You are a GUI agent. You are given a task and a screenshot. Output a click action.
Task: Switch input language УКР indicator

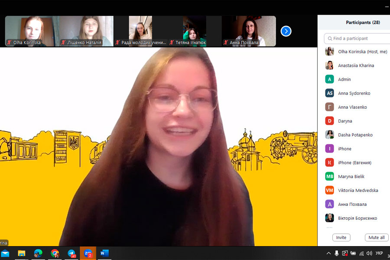[379, 253]
